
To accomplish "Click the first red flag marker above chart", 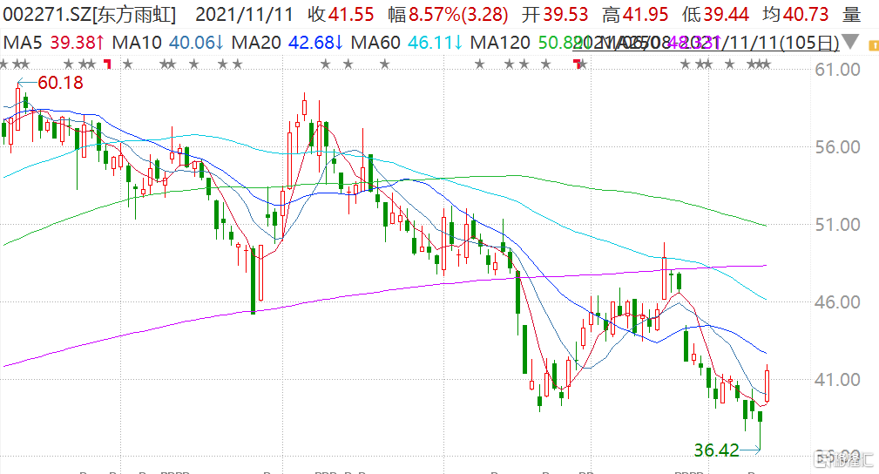I will [x=108, y=64].
